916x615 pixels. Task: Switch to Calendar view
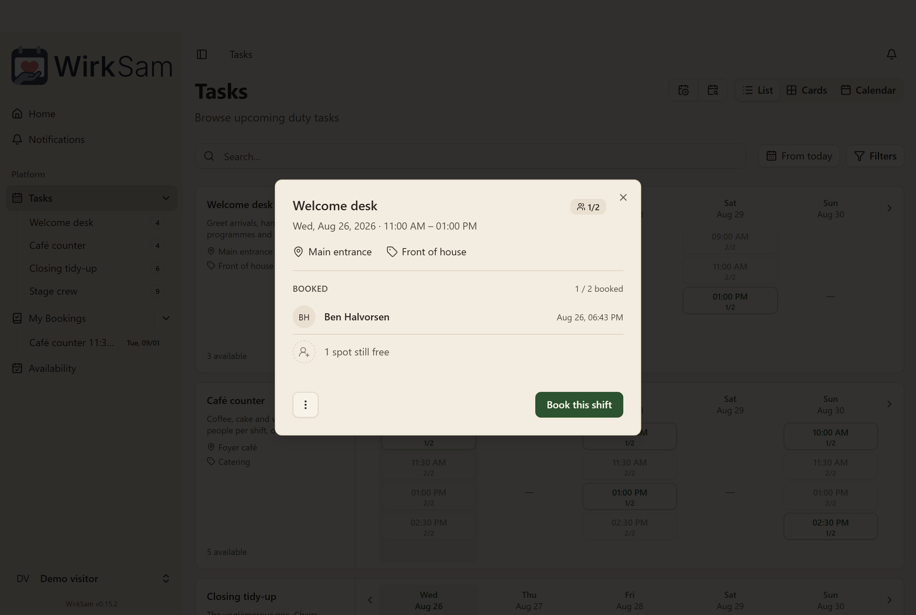coord(868,90)
